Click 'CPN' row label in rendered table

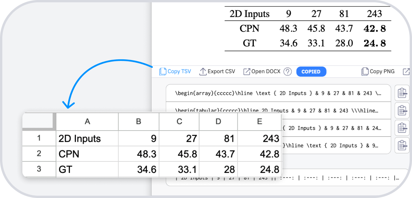(x=249, y=29)
